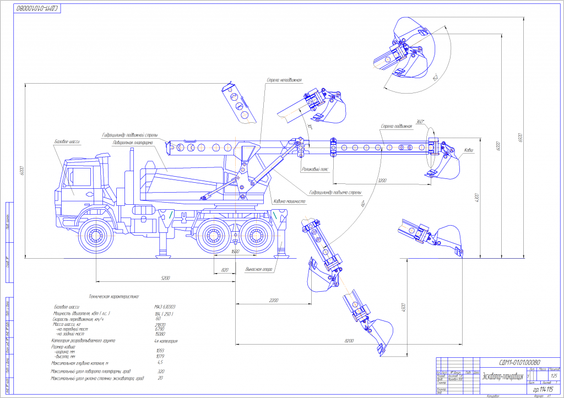Select the '820' dimension value
Image resolution: width=564 pixels, height=398 pixels.
[225, 270]
